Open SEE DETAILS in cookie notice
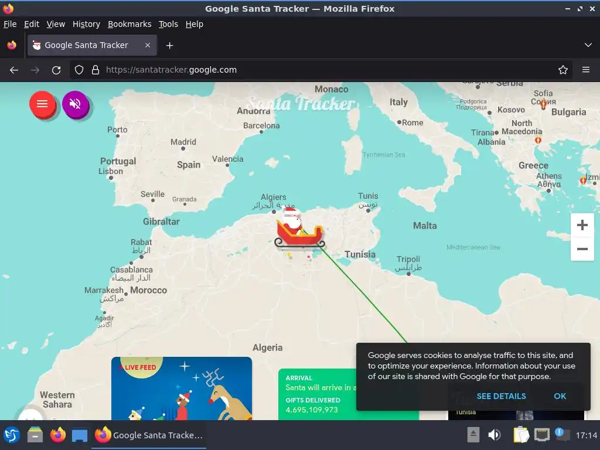The width and height of the screenshot is (600, 450). click(501, 396)
